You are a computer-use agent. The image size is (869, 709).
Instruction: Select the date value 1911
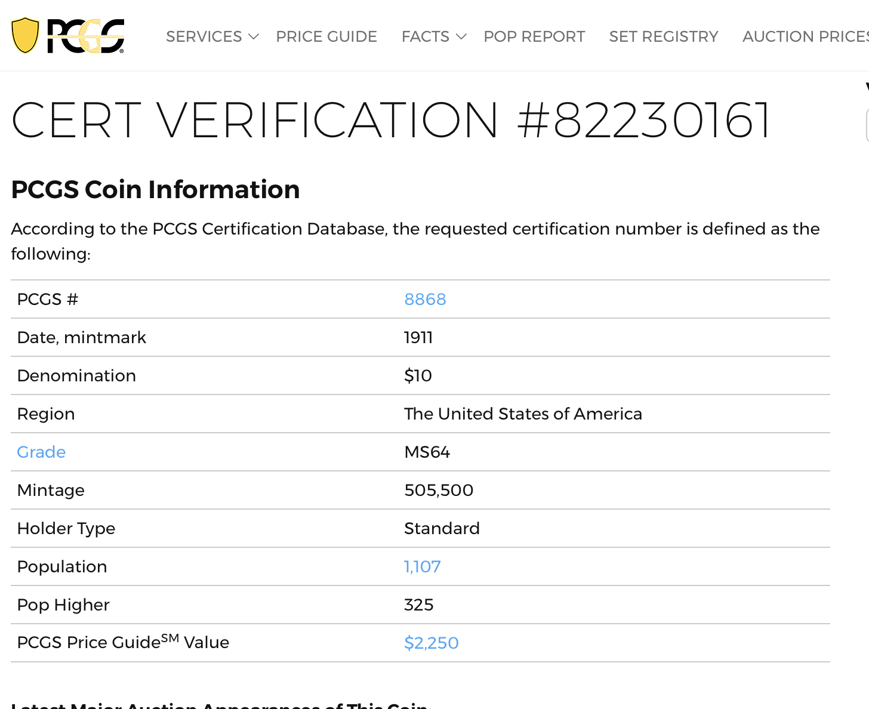418,337
